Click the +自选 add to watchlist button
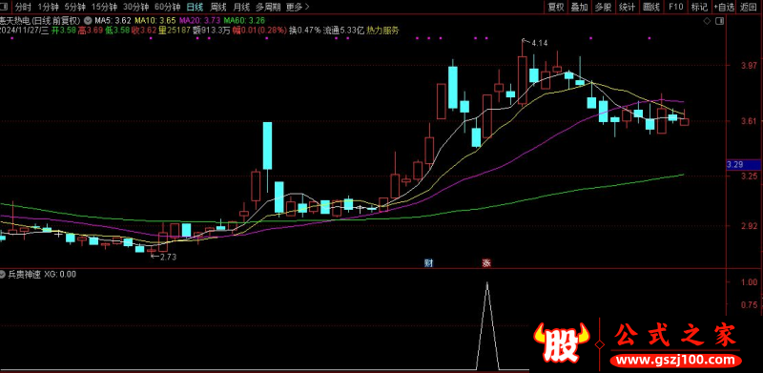 724,7
